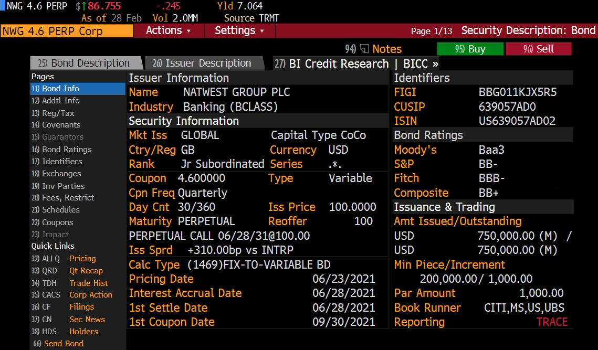Click Interest Accrual Date 06/28/2021

click(343, 293)
